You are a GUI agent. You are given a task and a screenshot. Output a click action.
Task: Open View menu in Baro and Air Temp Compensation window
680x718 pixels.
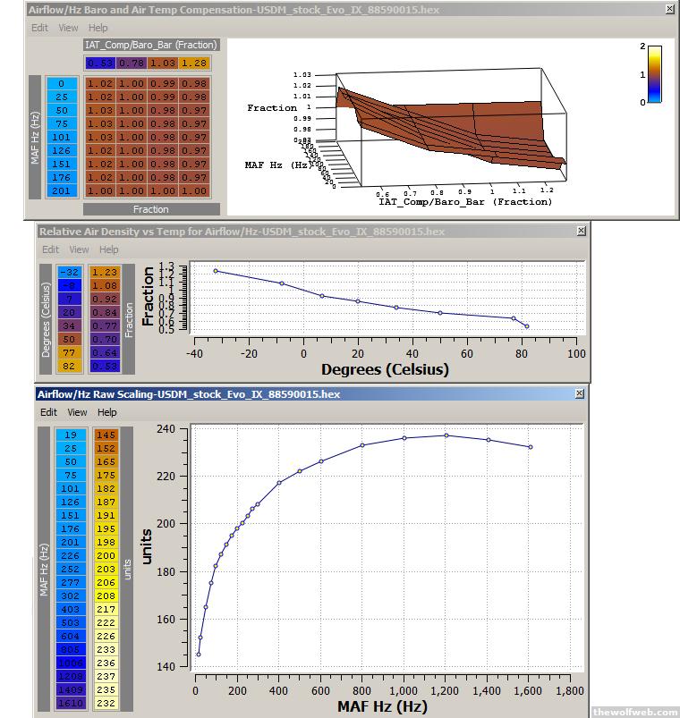[69, 28]
